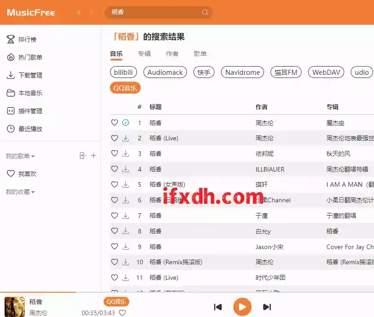This screenshot has width=374, height=317.
Task: Select the WebDAV source
Action: tap(326, 72)
